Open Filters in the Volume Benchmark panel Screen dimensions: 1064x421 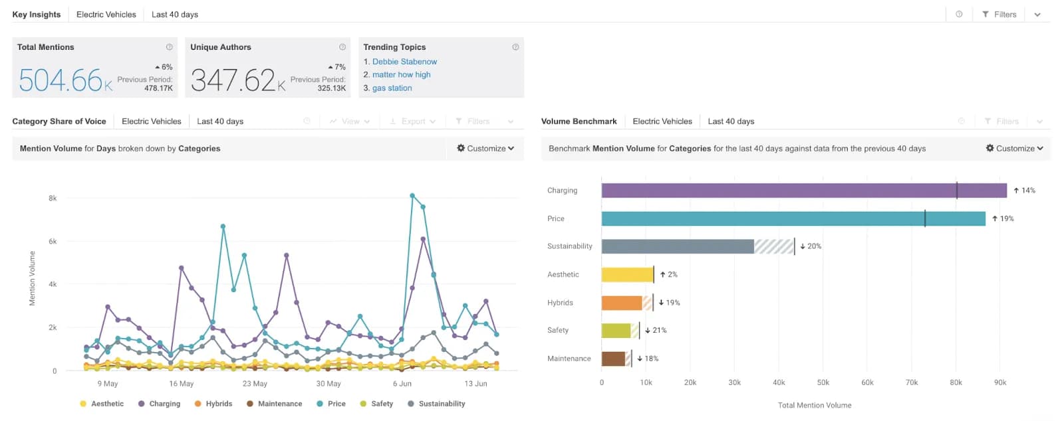point(1001,122)
